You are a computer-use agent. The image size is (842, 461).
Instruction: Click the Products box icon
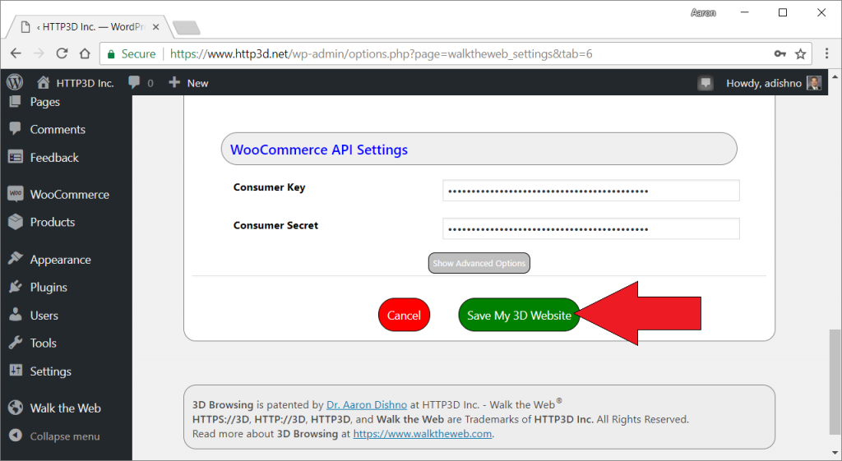16,221
